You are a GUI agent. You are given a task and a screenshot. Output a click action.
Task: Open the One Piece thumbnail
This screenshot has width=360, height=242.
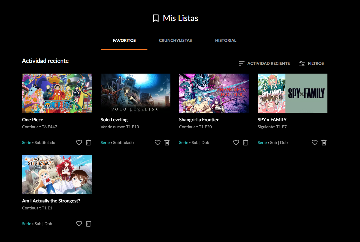click(57, 93)
